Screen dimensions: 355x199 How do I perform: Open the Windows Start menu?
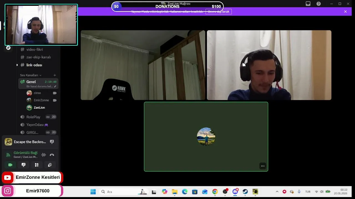tap(93, 192)
